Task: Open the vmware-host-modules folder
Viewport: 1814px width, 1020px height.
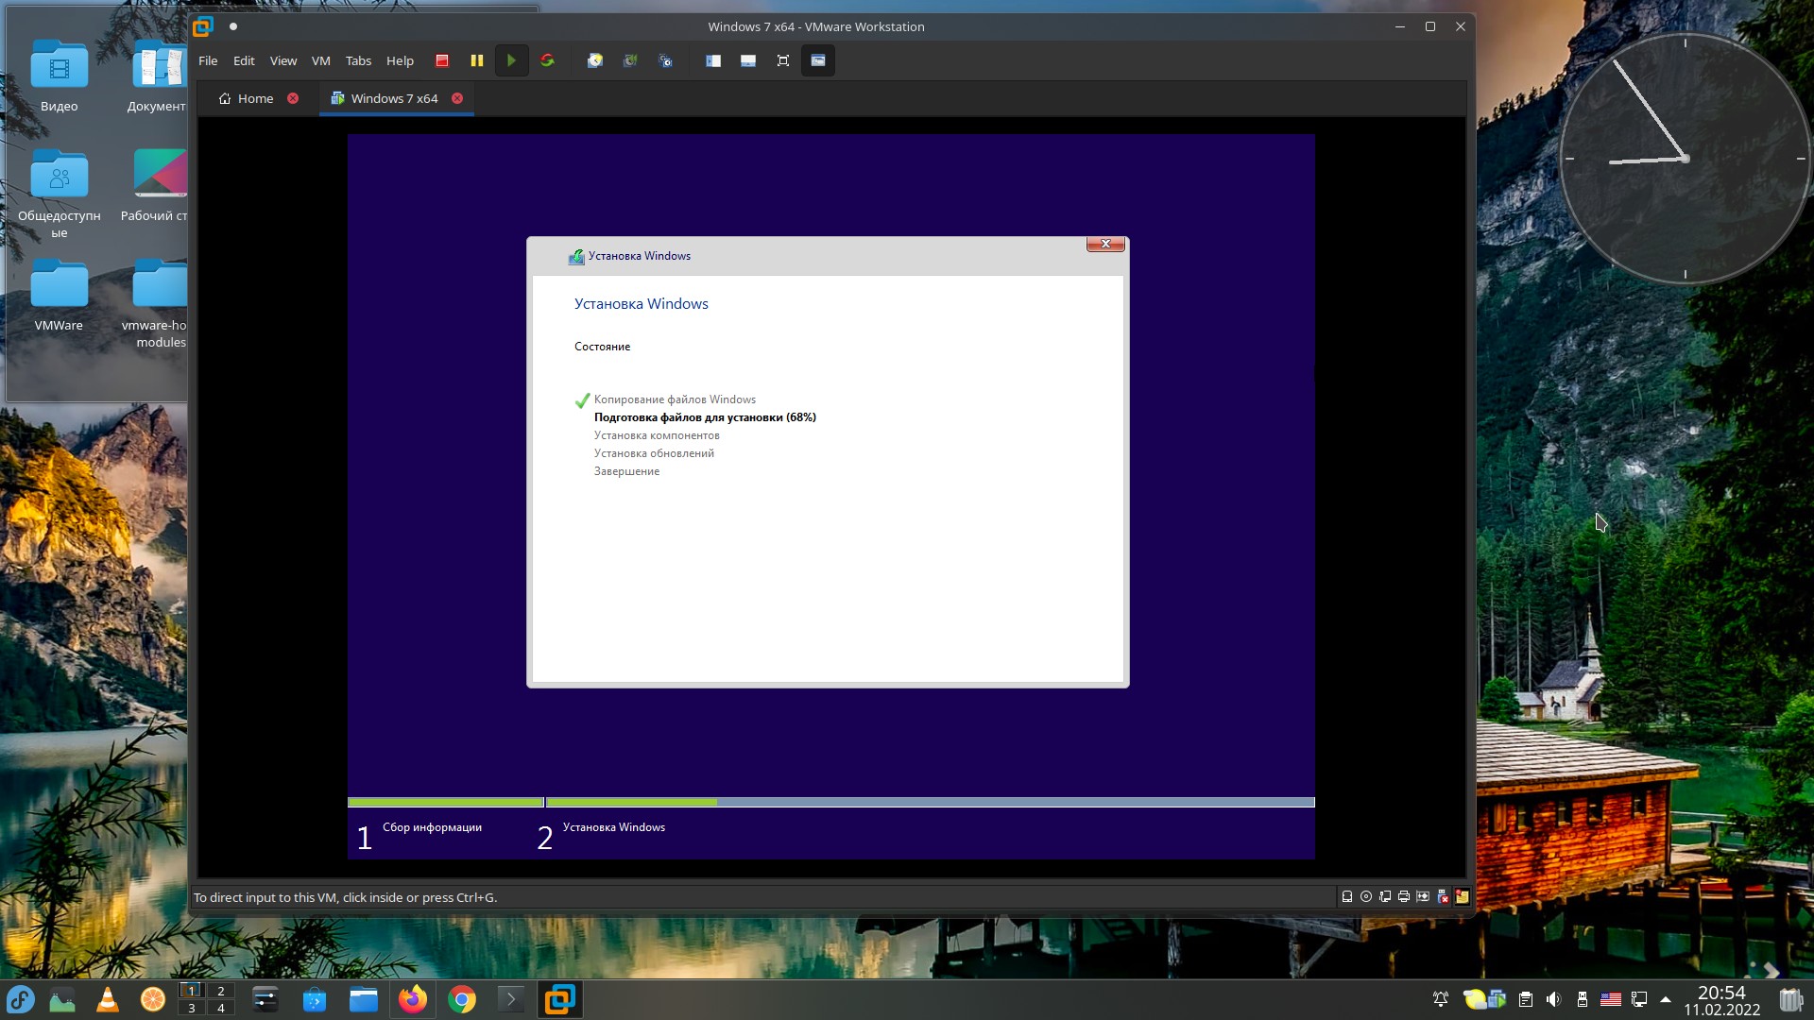Action: (155, 302)
